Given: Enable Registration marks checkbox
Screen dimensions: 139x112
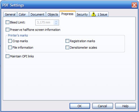Looking at the screenshot, I should pyautogui.click(x=67, y=41).
